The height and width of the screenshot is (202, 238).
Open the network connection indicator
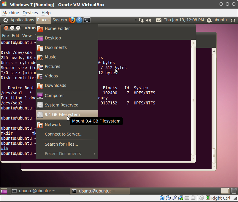141,20
